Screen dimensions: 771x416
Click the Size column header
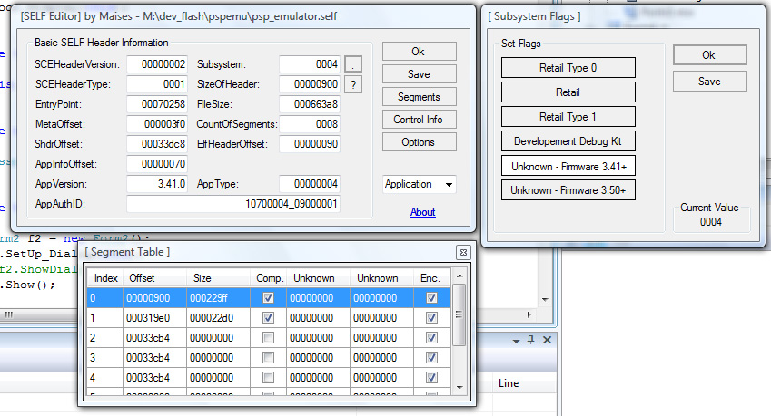[218, 278]
